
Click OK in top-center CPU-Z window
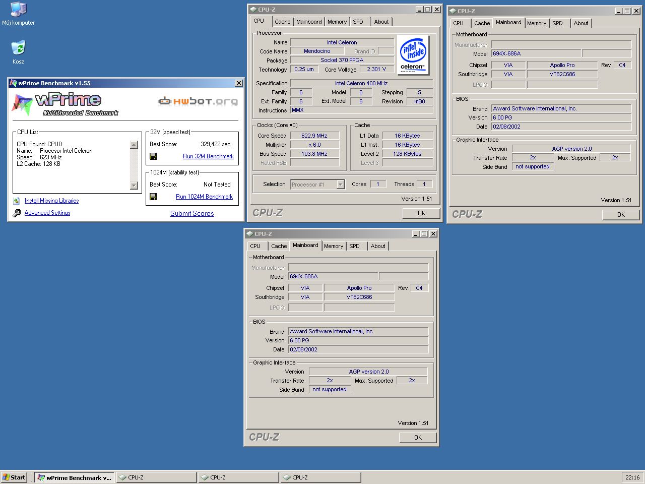(x=422, y=213)
